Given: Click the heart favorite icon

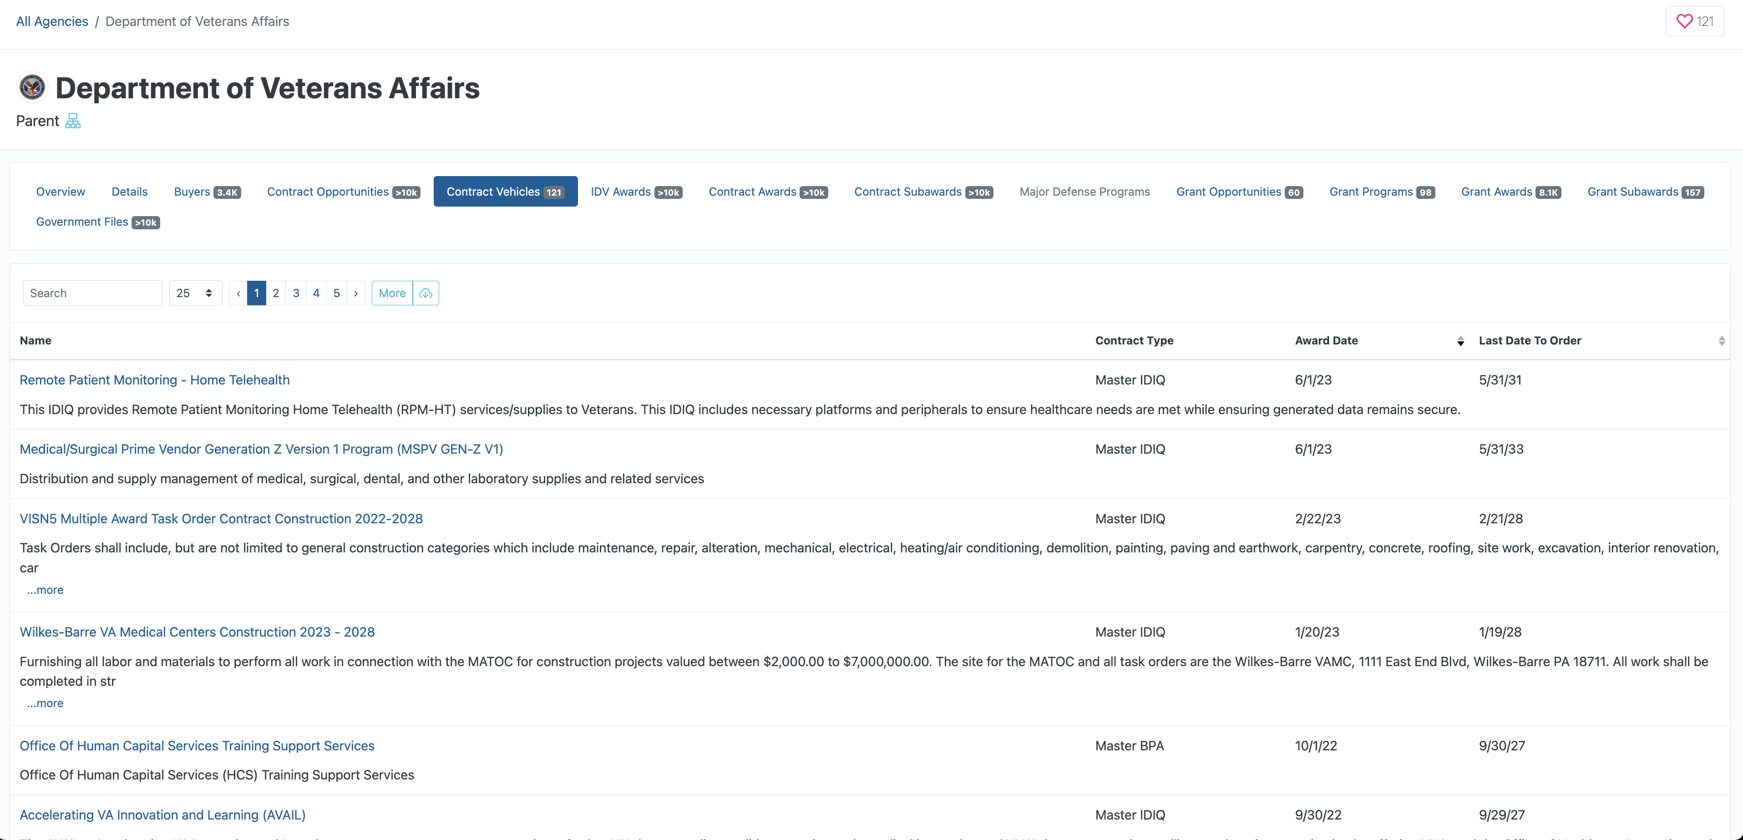Looking at the screenshot, I should coord(1684,22).
